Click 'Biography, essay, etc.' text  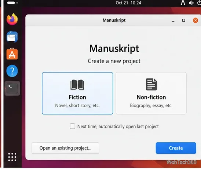click(151, 105)
